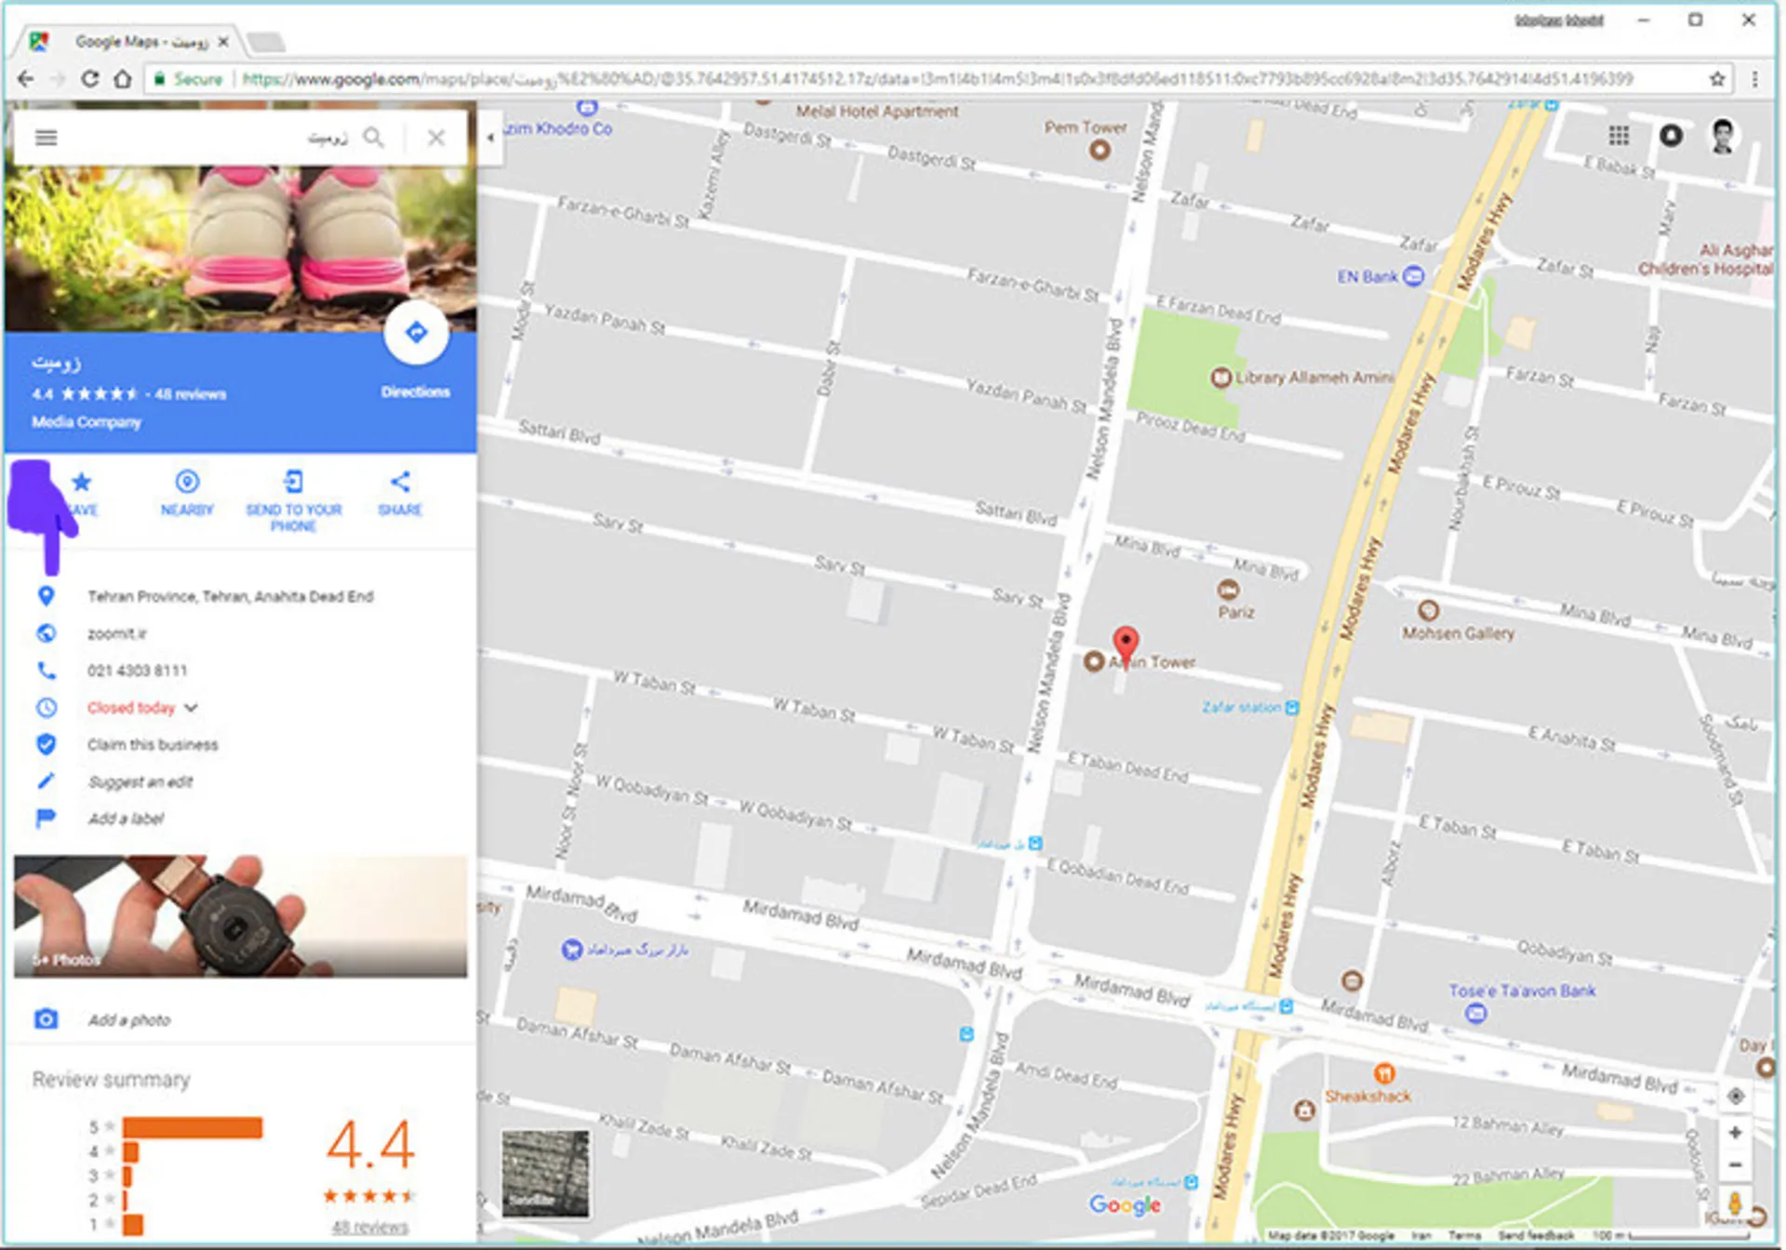Select the EN Bank marker

click(x=1413, y=276)
